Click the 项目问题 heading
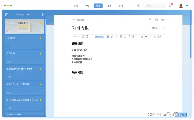 coord(77,72)
